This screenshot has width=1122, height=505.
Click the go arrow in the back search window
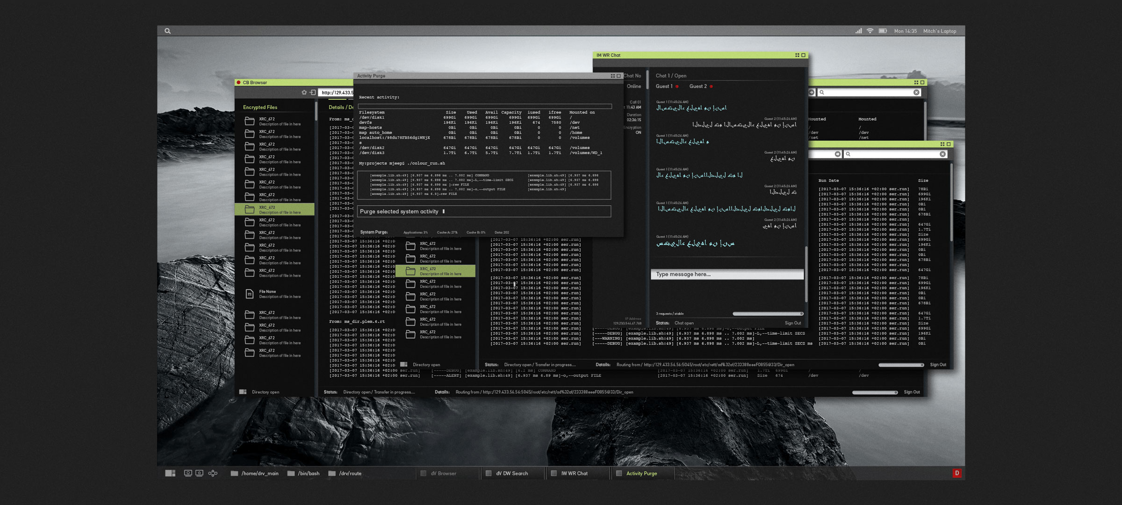812,93
